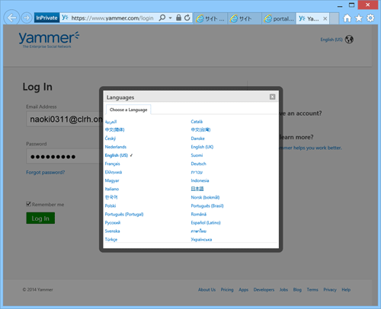Image resolution: width=381 pixels, height=309 pixels.
Task: Click the English (US) header link
Action: tap(331, 40)
